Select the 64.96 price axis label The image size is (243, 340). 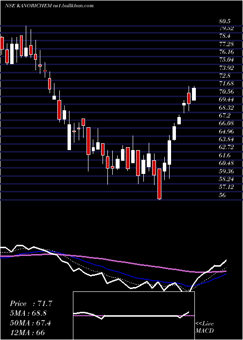coord(226,132)
